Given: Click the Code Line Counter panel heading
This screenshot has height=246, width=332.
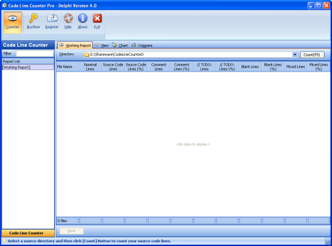Looking at the screenshot, I should pyautogui.click(x=28, y=45).
